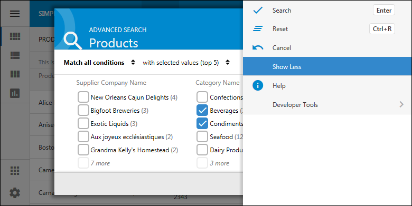
Task: Click the Supplier Company Name heading
Action: tap(111, 83)
